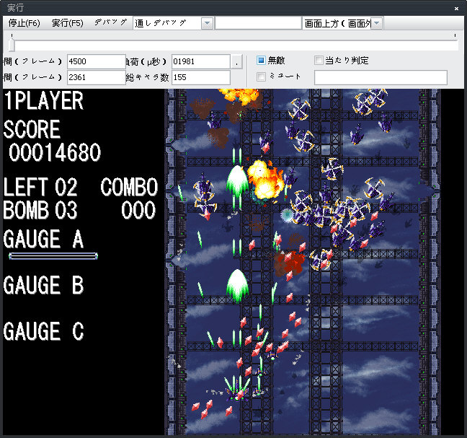Click the empty text field beside debug dropdown
467x438 pixels.
pyautogui.click(x=258, y=23)
